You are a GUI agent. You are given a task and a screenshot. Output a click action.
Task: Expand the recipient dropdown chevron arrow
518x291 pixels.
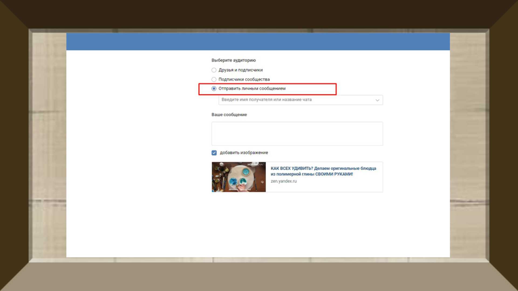pos(377,100)
